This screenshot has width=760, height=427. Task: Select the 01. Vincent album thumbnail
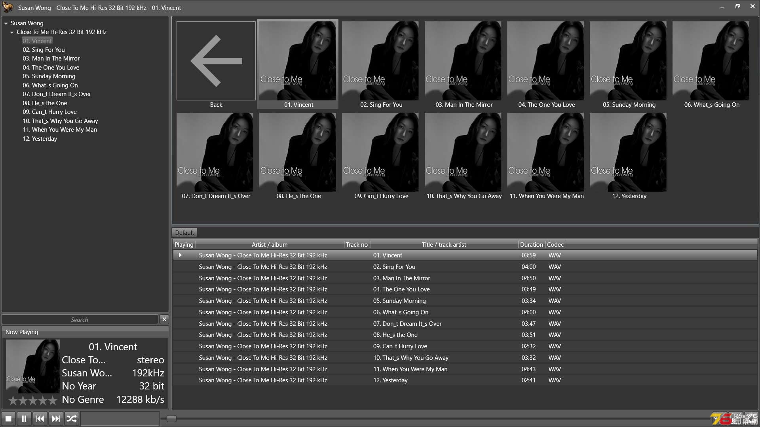click(x=298, y=64)
